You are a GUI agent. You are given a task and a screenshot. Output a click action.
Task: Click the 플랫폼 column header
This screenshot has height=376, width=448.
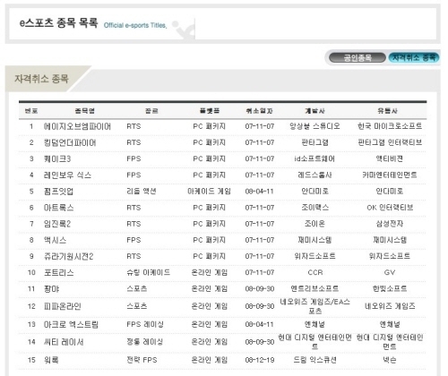[x=210, y=111]
